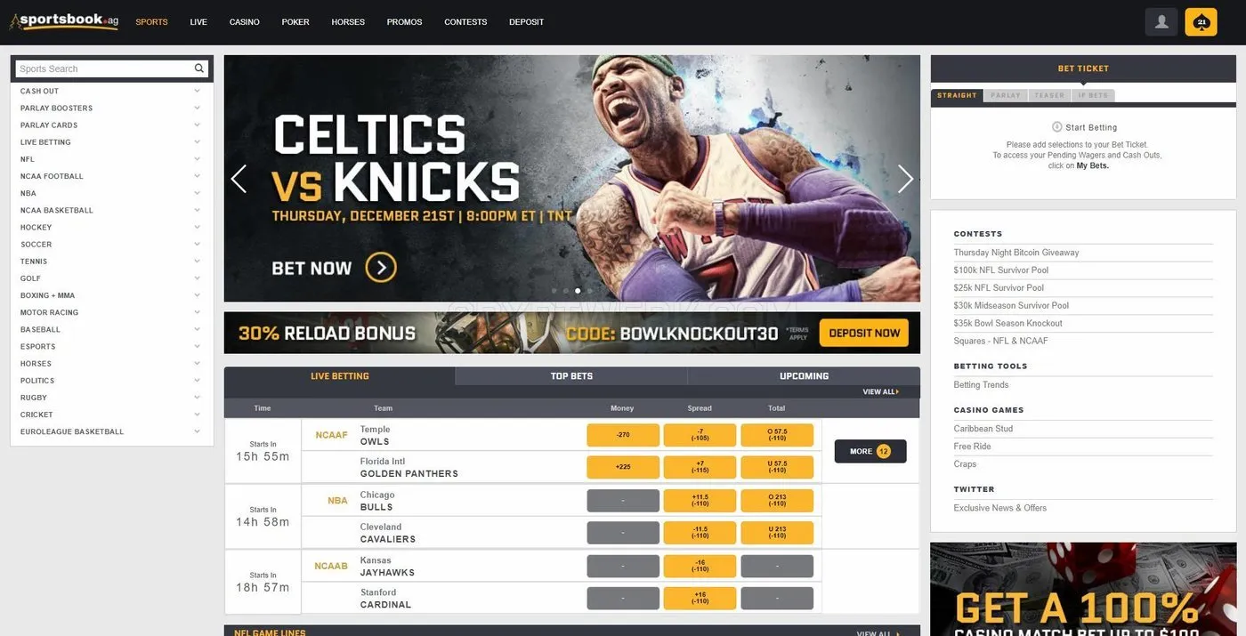1246x636 pixels.
Task: Toggle Temple Owls -270 moneyline selection
Action: pos(623,435)
